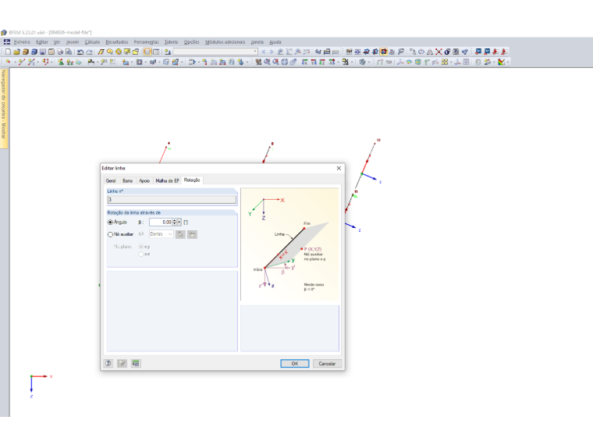Click the info circle icon in top toolbar
This screenshot has height=445, width=593.
tap(447, 52)
